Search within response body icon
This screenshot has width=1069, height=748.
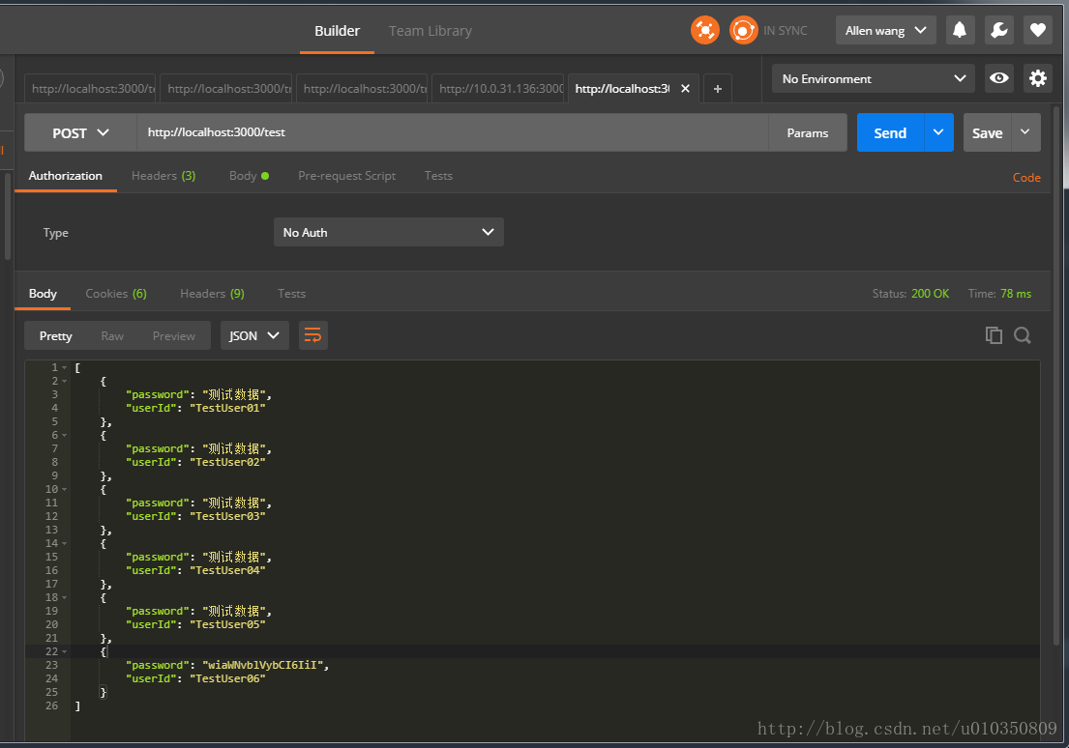(x=1022, y=335)
